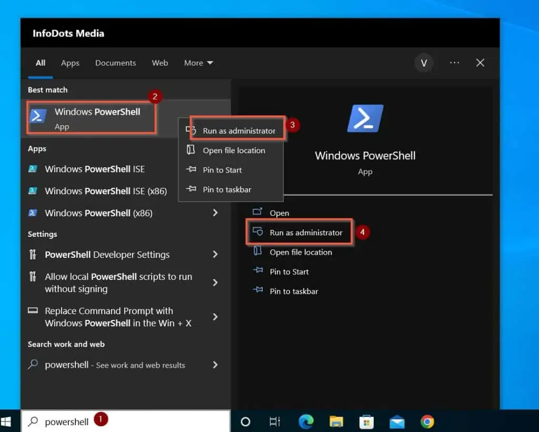The width and height of the screenshot is (539, 432).
Task: Expand powershell web results arrow
Action: (215, 365)
